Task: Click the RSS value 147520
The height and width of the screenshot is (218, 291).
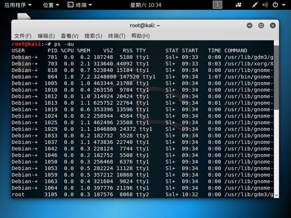Action: (x=129, y=77)
